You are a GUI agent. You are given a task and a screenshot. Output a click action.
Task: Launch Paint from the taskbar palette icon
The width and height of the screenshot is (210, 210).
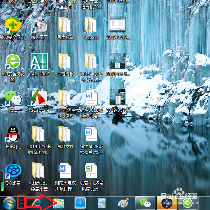(123, 203)
